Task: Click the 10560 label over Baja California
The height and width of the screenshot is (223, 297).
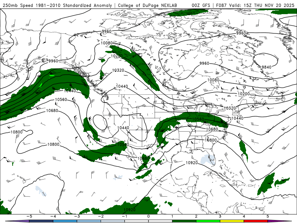Action: point(123,145)
